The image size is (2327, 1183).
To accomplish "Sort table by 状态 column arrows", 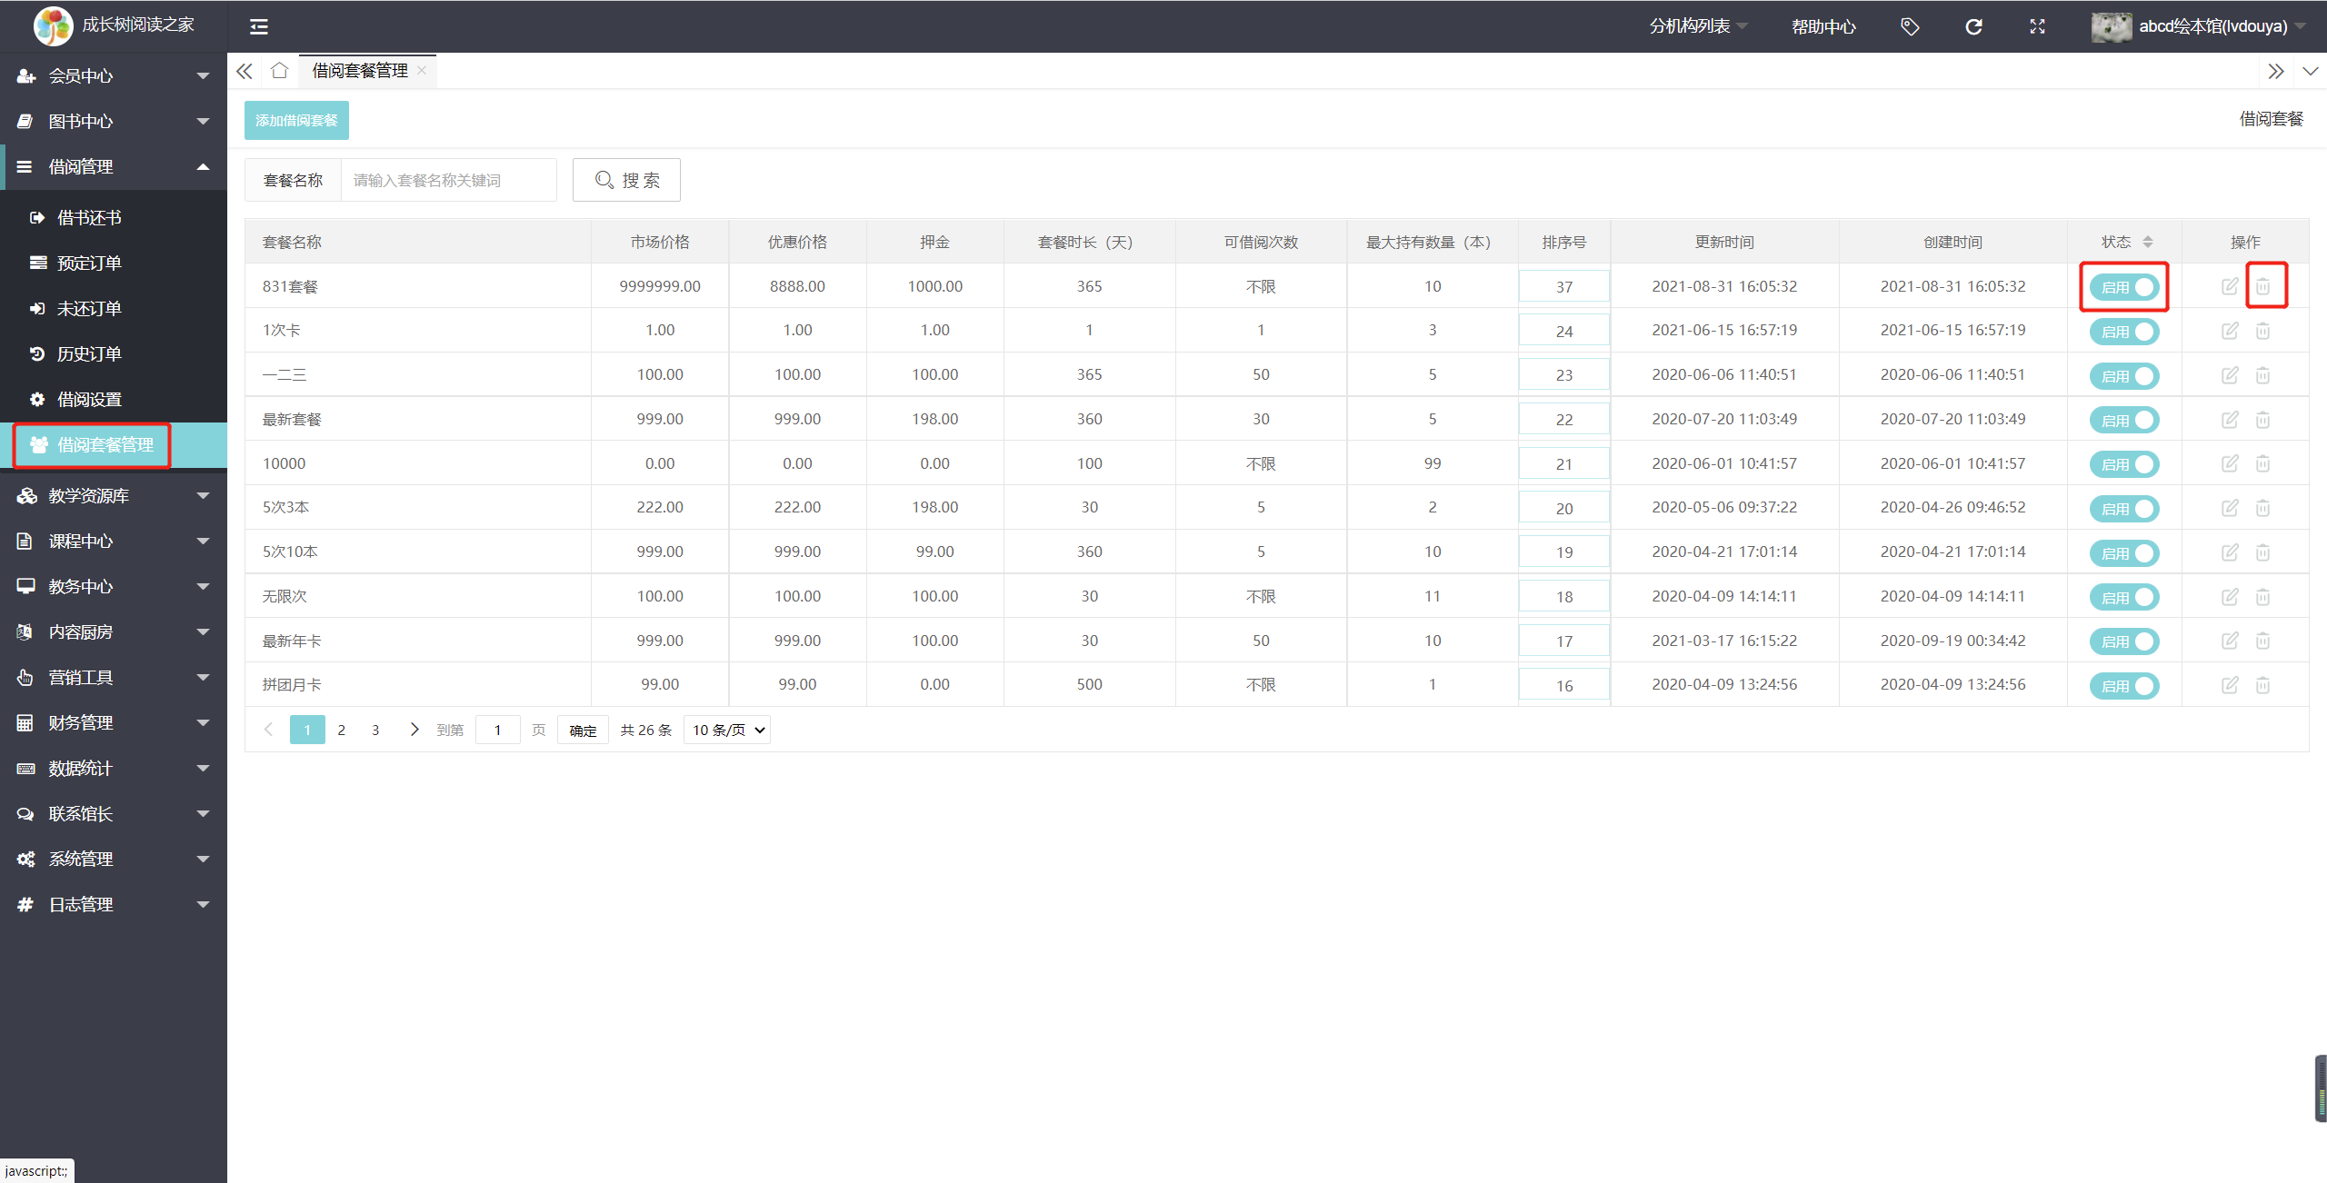I will pos(2148,242).
